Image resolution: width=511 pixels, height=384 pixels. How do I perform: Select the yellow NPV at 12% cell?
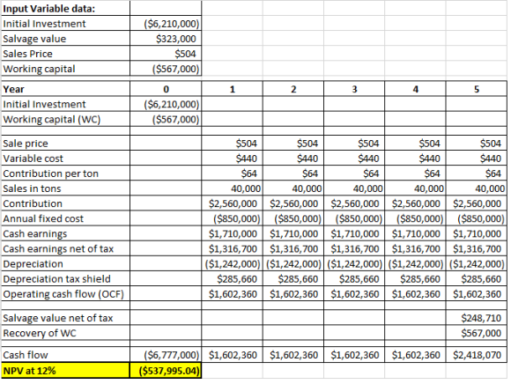[65, 371]
